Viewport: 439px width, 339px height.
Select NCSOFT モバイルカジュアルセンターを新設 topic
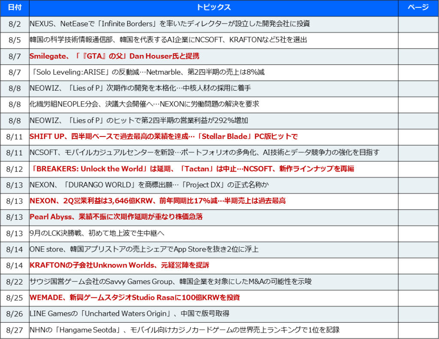(x=204, y=152)
